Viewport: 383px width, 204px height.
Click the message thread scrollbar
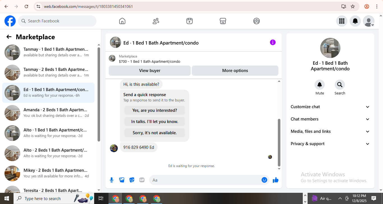pyautogui.click(x=279, y=142)
